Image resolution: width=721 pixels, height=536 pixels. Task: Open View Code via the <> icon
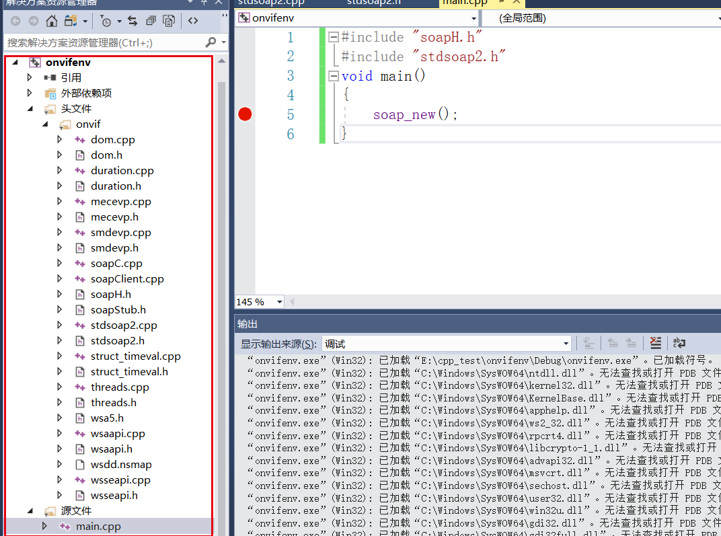pos(192,21)
